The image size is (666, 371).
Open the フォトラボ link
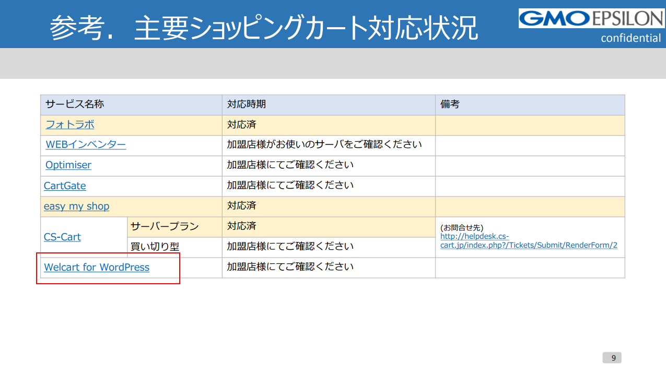point(70,125)
